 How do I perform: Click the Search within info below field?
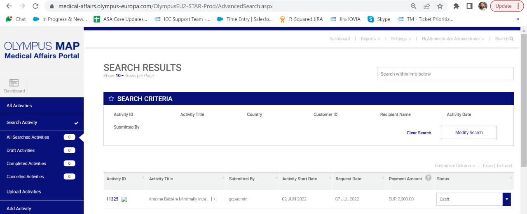point(445,74)
